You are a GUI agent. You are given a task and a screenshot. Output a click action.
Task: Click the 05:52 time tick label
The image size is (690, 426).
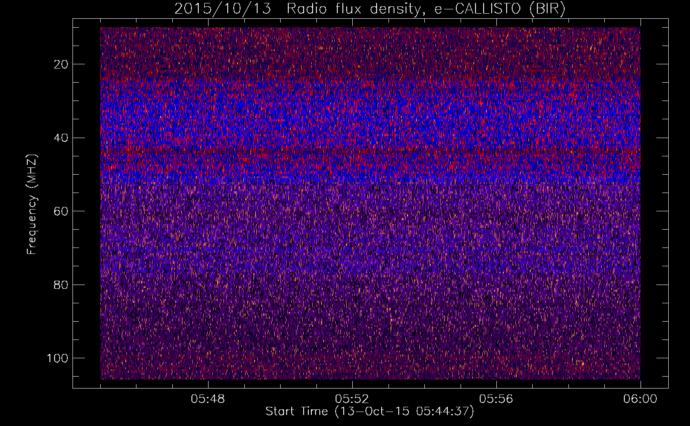click(352, 399)
